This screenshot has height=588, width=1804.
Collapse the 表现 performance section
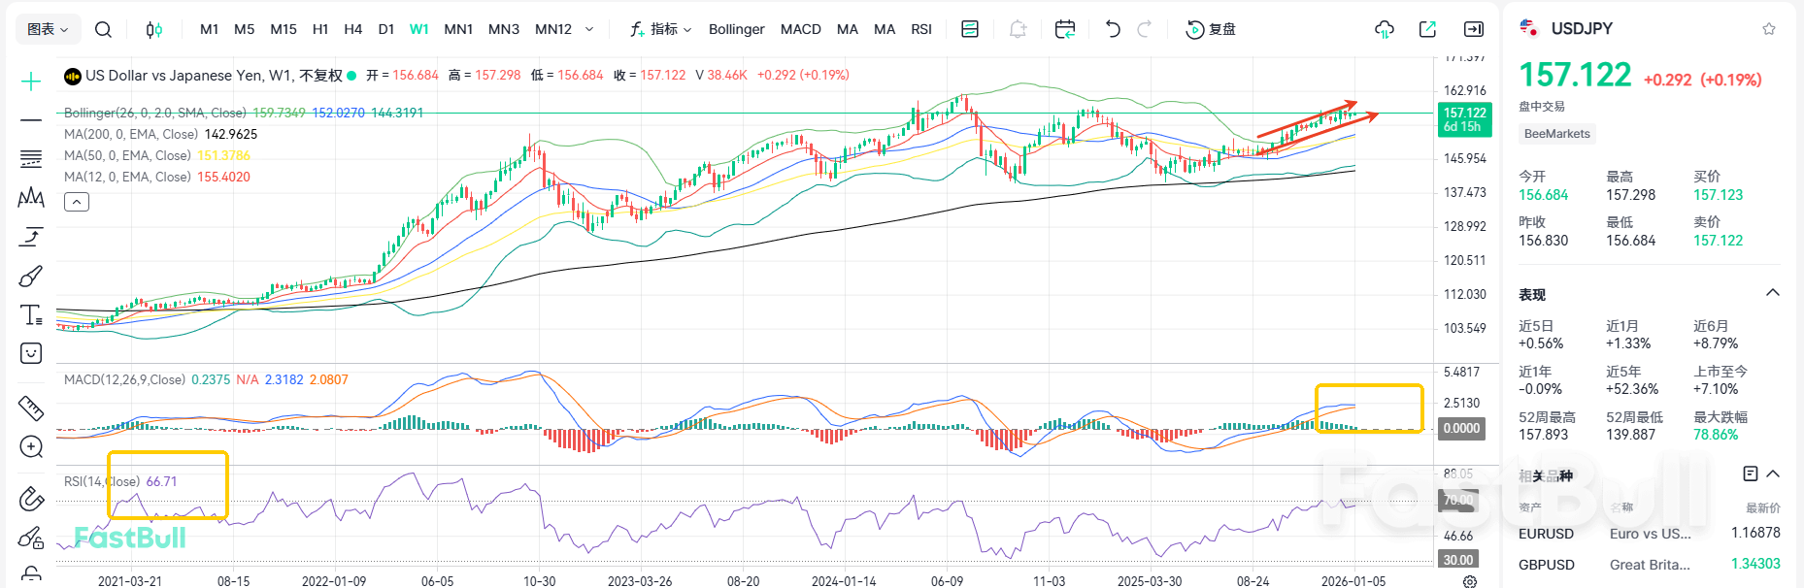(1772, 293)
